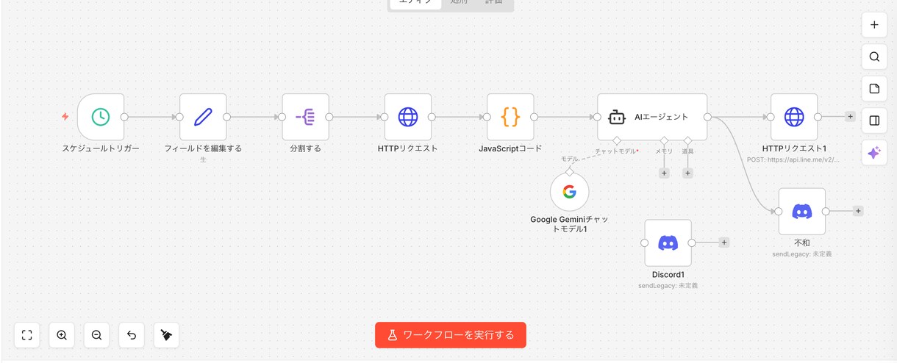Click the メモリ diamond connector on AIエージェント
The image size is (897, 363).
(x=664, y=140)
